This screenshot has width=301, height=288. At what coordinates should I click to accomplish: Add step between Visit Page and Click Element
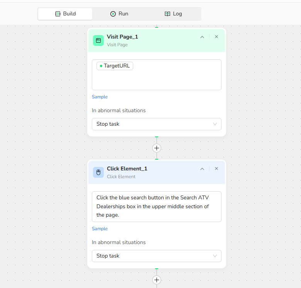(x=156, y=148)
